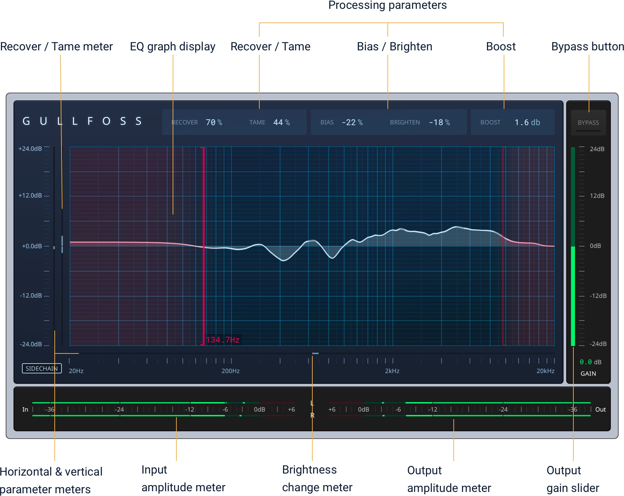Screen dimensions: 624x496
Task: Toggle the Bypass button
Action: pyautogui.click(x=588, y=122)
